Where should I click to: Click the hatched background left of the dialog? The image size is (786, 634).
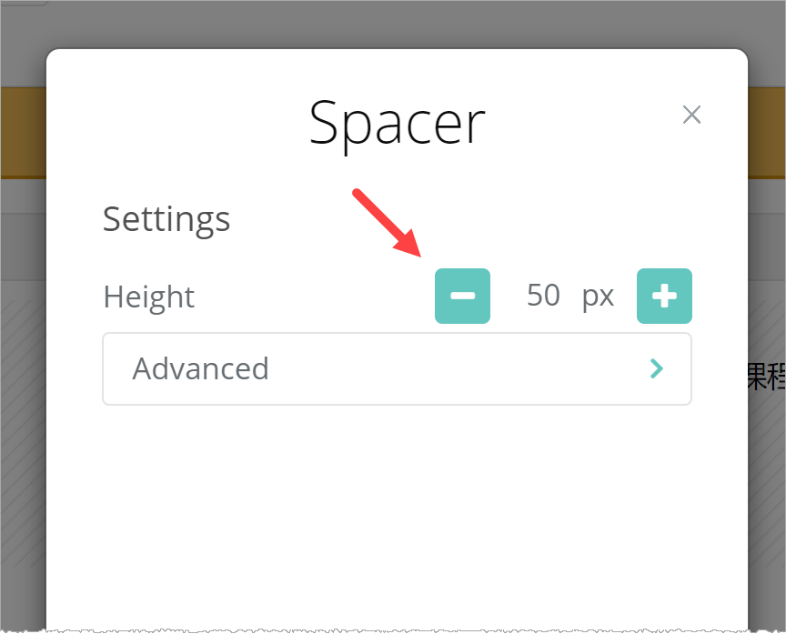click(x=23, y=455)
